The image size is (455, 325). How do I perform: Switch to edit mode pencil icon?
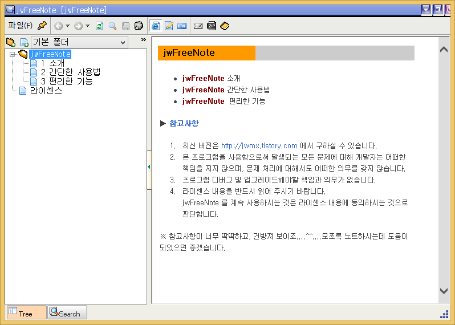point(169,26)
